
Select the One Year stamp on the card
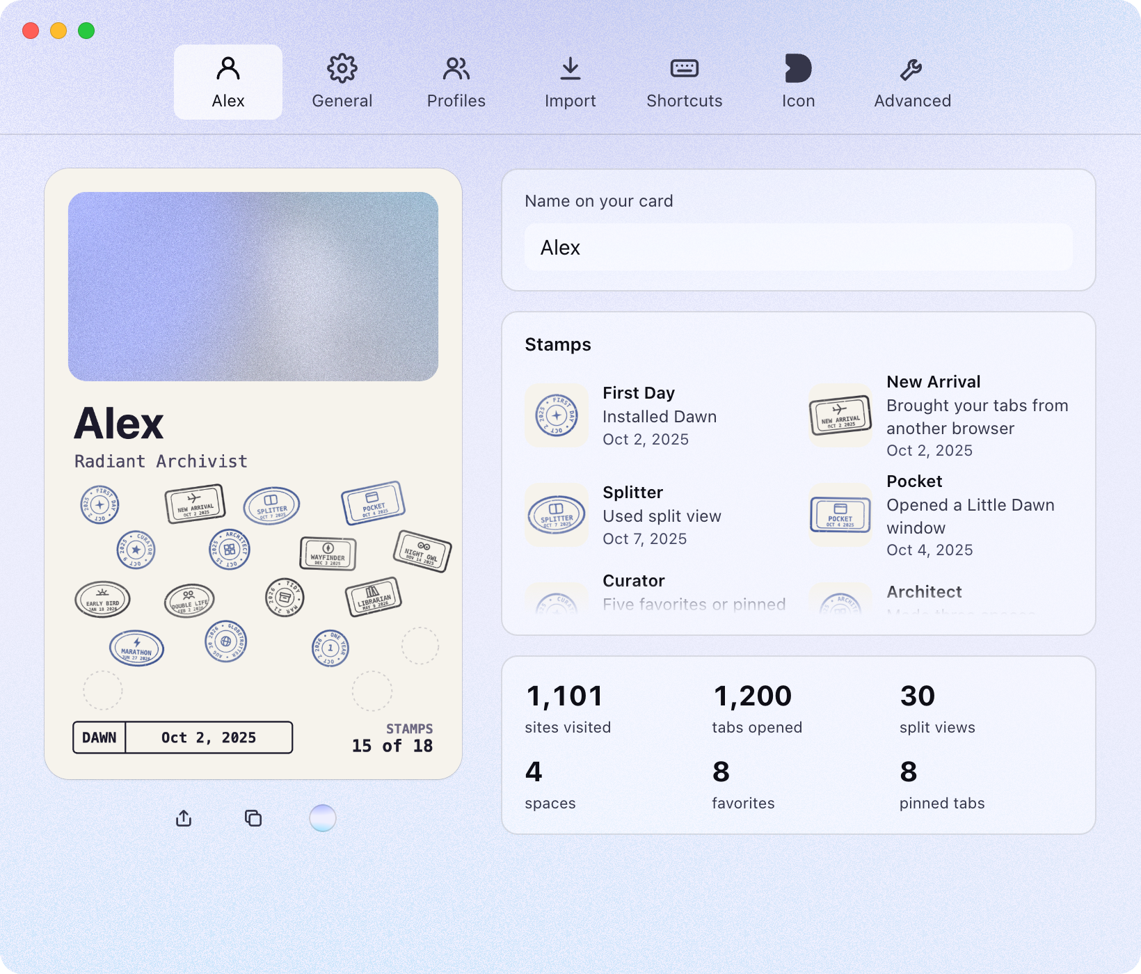330,648
